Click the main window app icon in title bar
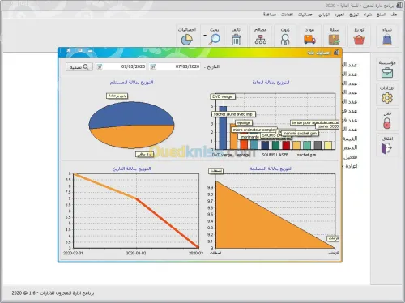 point(399,5)
